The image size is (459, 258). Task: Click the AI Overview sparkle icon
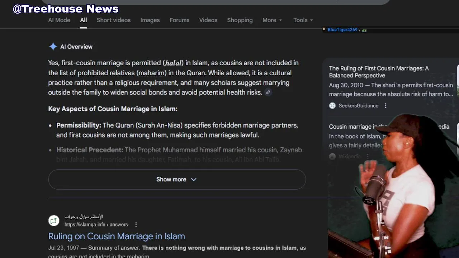[53, 47]
